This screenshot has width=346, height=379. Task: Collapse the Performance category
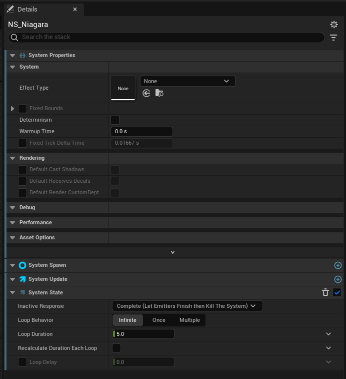tap(12, 223)
